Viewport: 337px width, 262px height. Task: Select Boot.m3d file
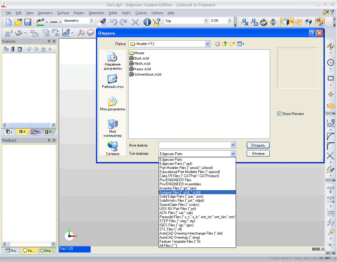click(x=139, y=58)
